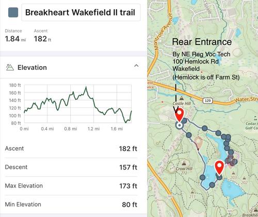Click the Crow Hill peak triangle marker
Image resolution: width=258 pixels, height=217 pixels.
click(x=184, y=163)
